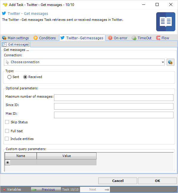178x193 pixels.
Task: Open the Variables panel
Action: pos(12,189)
